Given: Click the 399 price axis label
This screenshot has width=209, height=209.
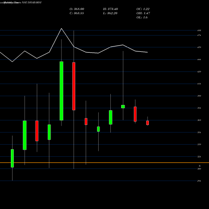Looking at the screenshot, I should point(199,96).
